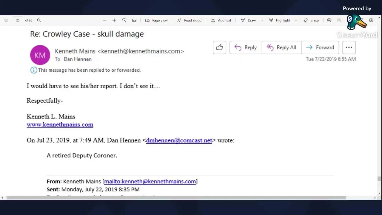Click the KM sender avatar
Viewport: 382px width, 215px height.
pos(40,55)
